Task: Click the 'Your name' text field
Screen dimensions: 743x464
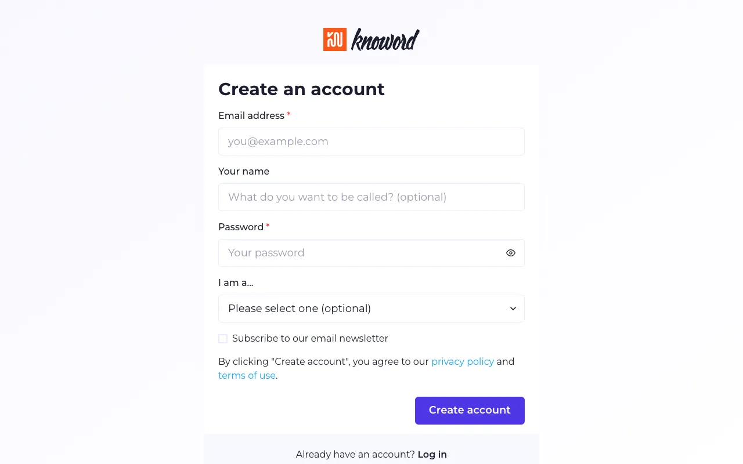Action: pos(371,197)
